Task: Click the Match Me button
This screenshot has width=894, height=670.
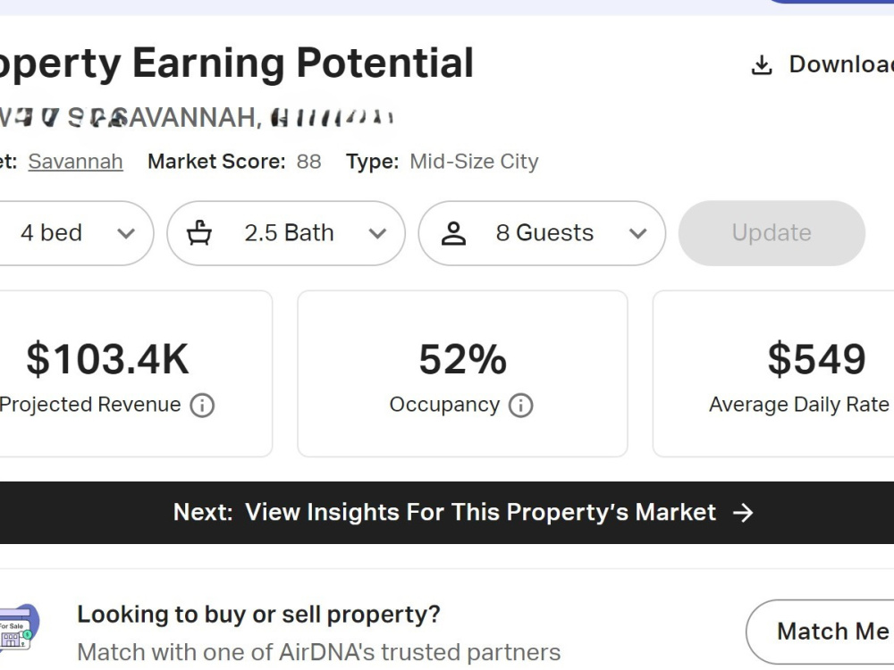Action: click(x=821, y=632)
